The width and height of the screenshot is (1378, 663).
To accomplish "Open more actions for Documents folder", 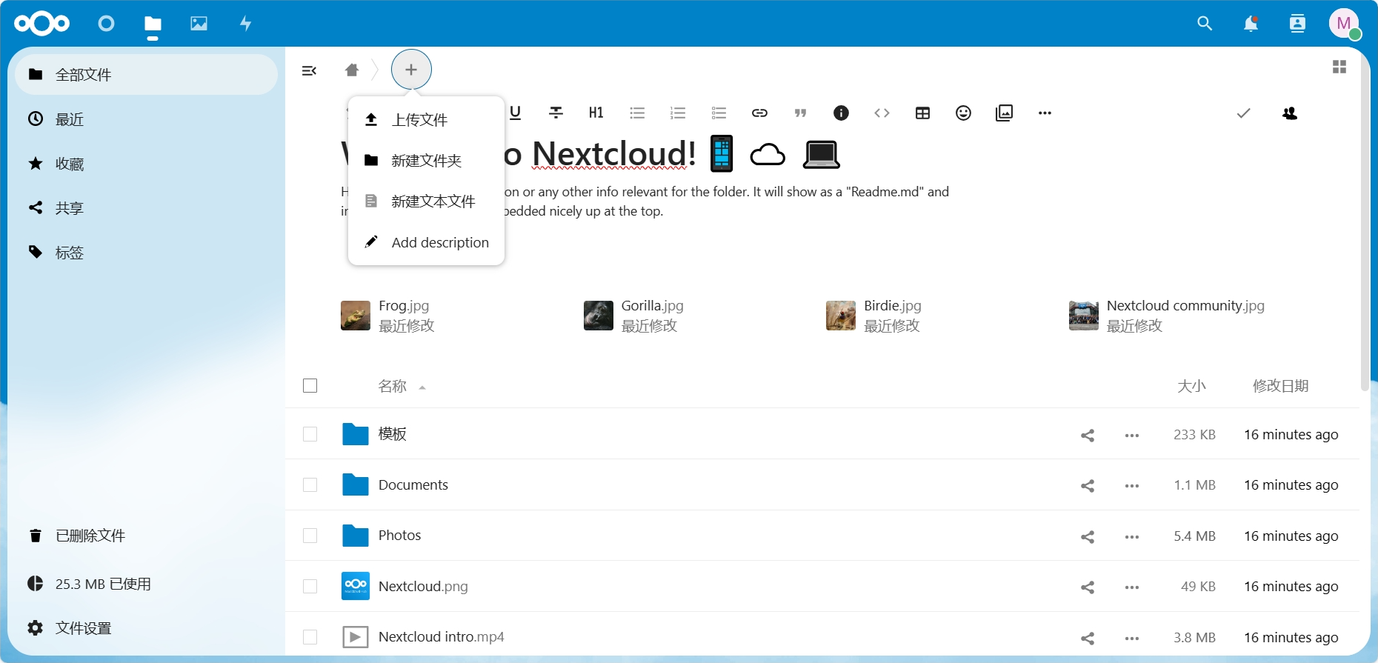I will point(1131,486).
